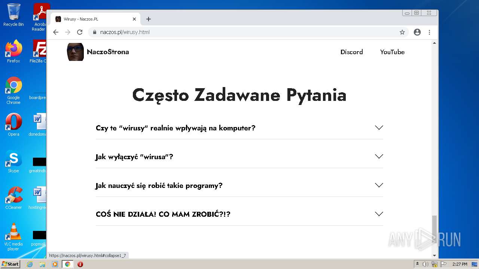Expand "COŚ NIE DZIAŁA!" chevron
The width and height of the screenshot is (479, 269).
(x=379, y=214)
